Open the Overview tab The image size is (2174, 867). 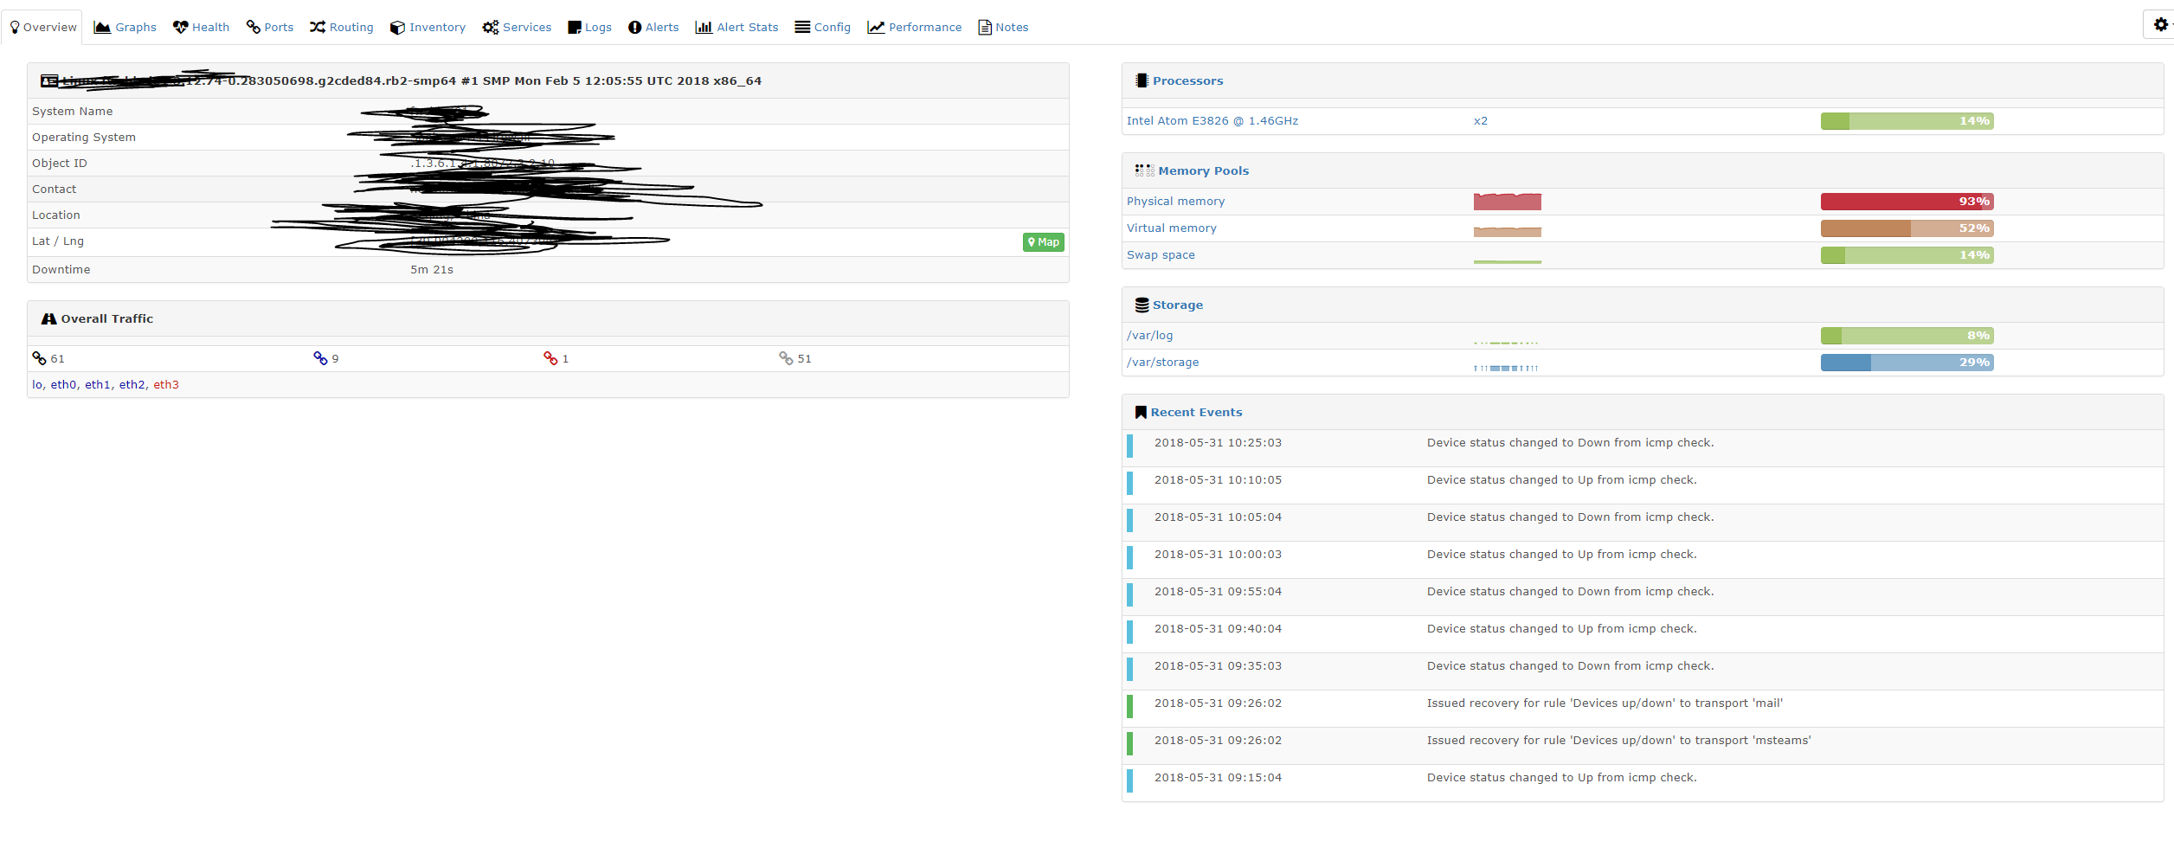pos(42,28)
